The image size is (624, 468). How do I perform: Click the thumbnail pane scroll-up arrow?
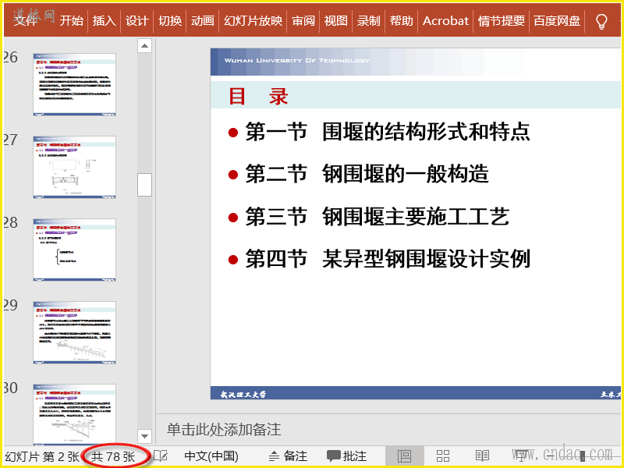[x=144, y=46]
